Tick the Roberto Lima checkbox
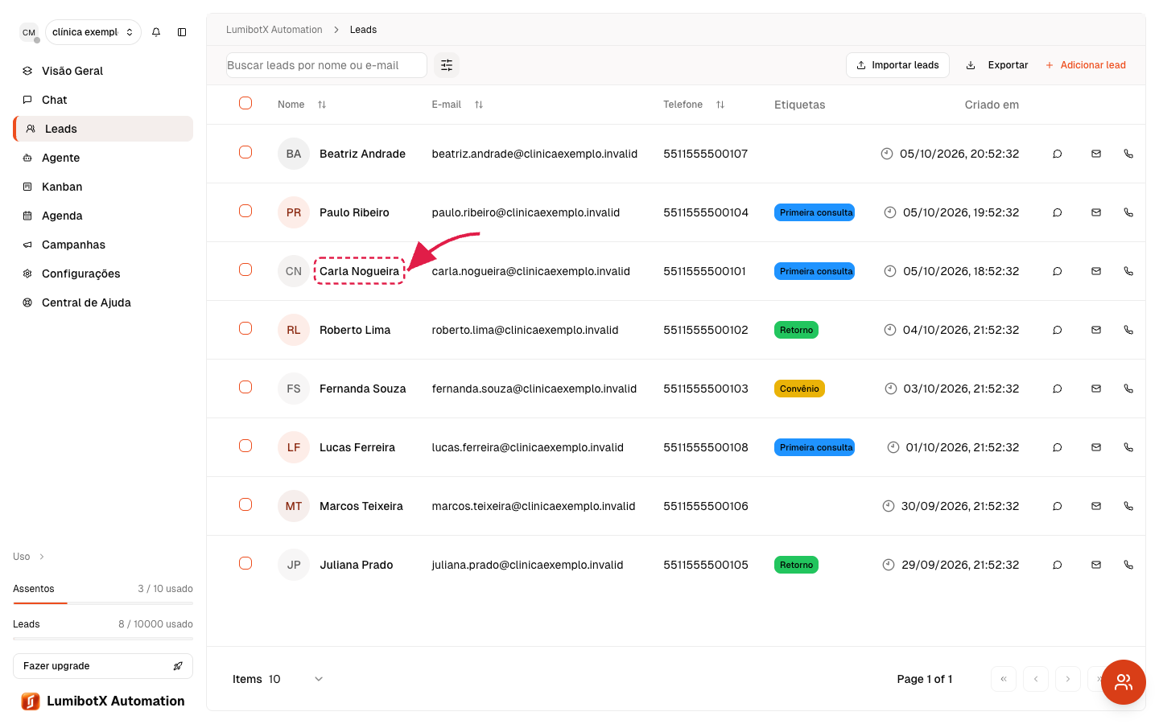This screenshot has width=1159, height=724. pyautogui.click(x=245, y=328)
